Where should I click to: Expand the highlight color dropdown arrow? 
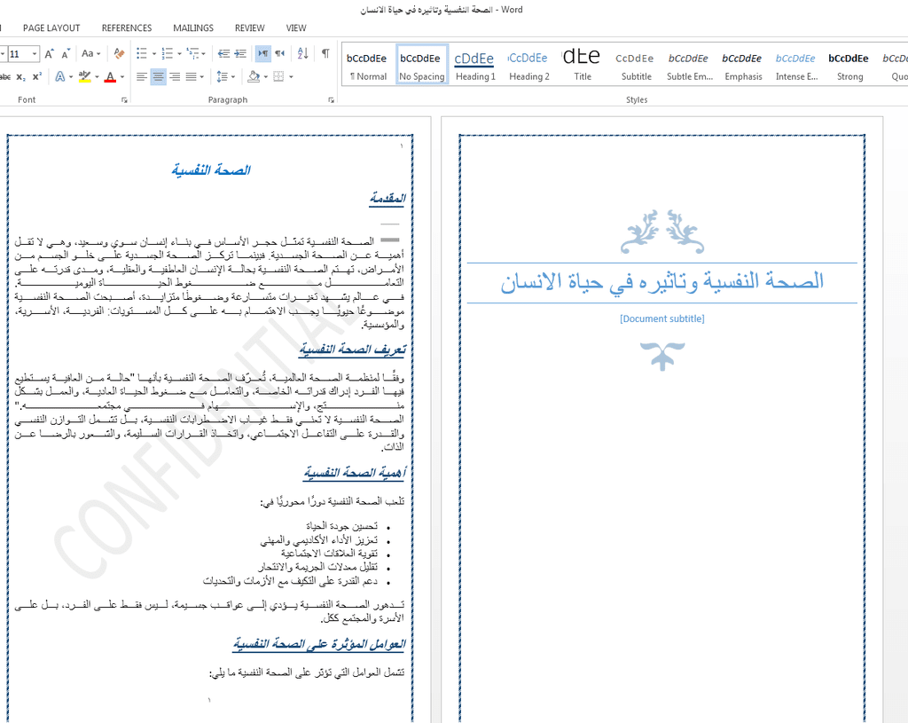click(97, 76)
